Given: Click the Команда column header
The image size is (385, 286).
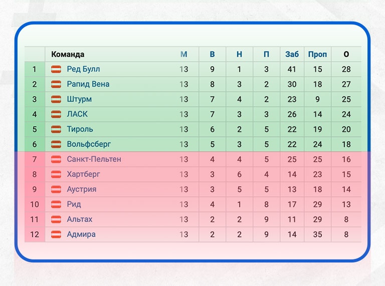Looking at the screenshot, I should tap(68, 54).
